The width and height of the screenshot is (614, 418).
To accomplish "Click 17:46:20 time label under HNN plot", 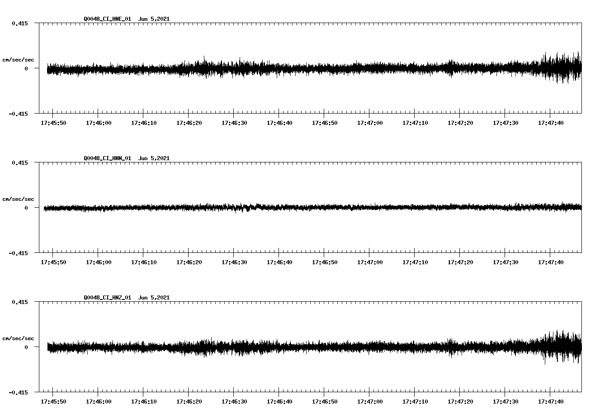I will [x=189, y=262].
